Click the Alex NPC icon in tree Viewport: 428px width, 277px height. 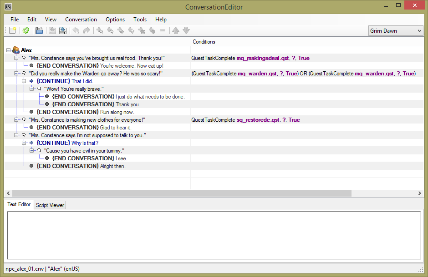tap(16, 50)
